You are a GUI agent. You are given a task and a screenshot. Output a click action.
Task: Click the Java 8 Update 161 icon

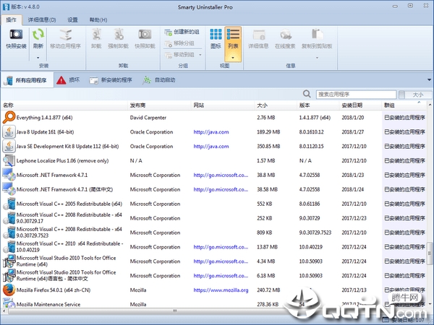pyautogui.click(x=9, y=132)
